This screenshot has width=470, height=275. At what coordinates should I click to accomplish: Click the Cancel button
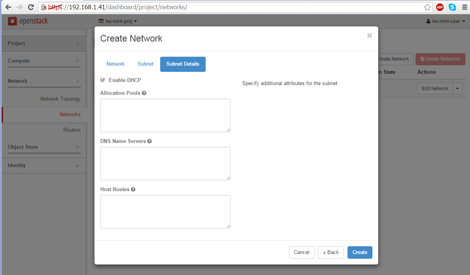click(301, 252)
